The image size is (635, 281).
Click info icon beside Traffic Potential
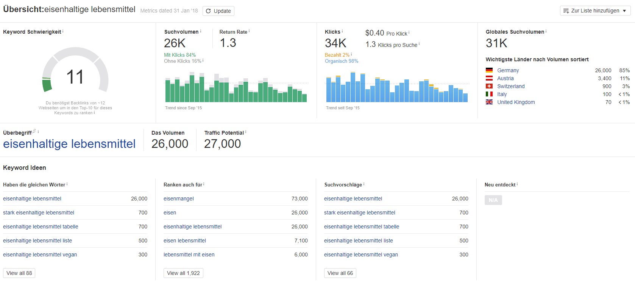tap(246, 132)
